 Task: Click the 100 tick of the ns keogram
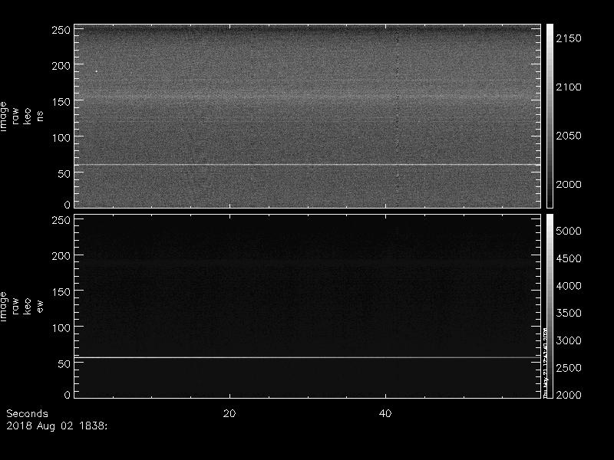[x=61, y=138]
